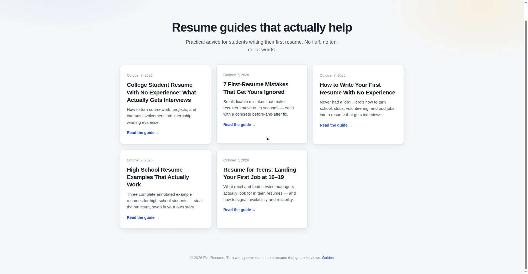Click the date on the How to Write Your First Resume card

[x=332, y=75]
